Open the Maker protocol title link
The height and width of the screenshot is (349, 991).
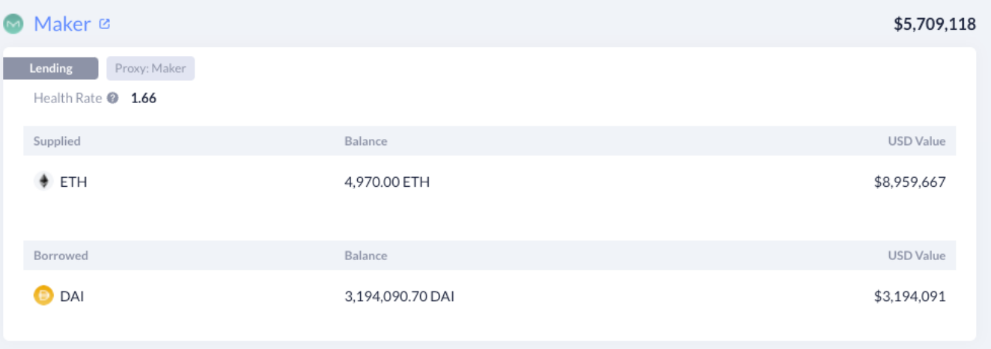click(62, 24)
